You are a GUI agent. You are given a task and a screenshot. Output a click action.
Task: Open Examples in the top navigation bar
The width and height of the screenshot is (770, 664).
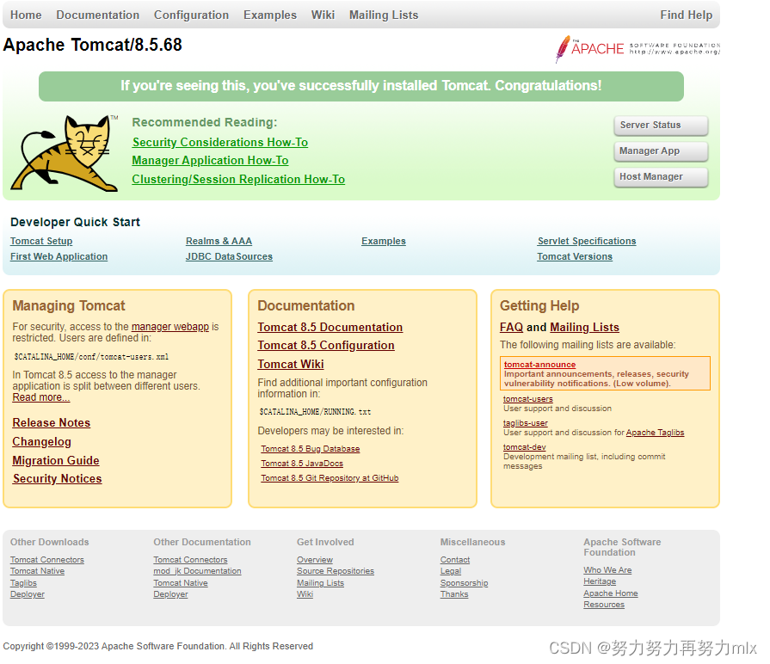pyautogui.click(x=270, y=15)
